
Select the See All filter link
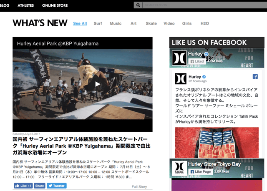[80, 23]
